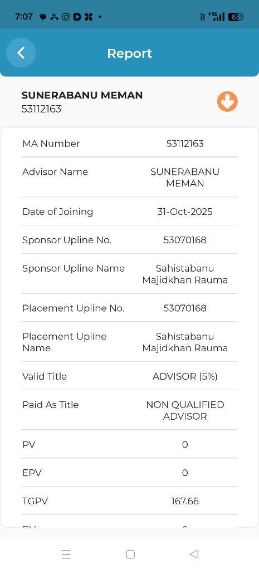Screen dimensions: 259x570
Task: Tap the MA Number value 53112163
Action: click(185, 144)
